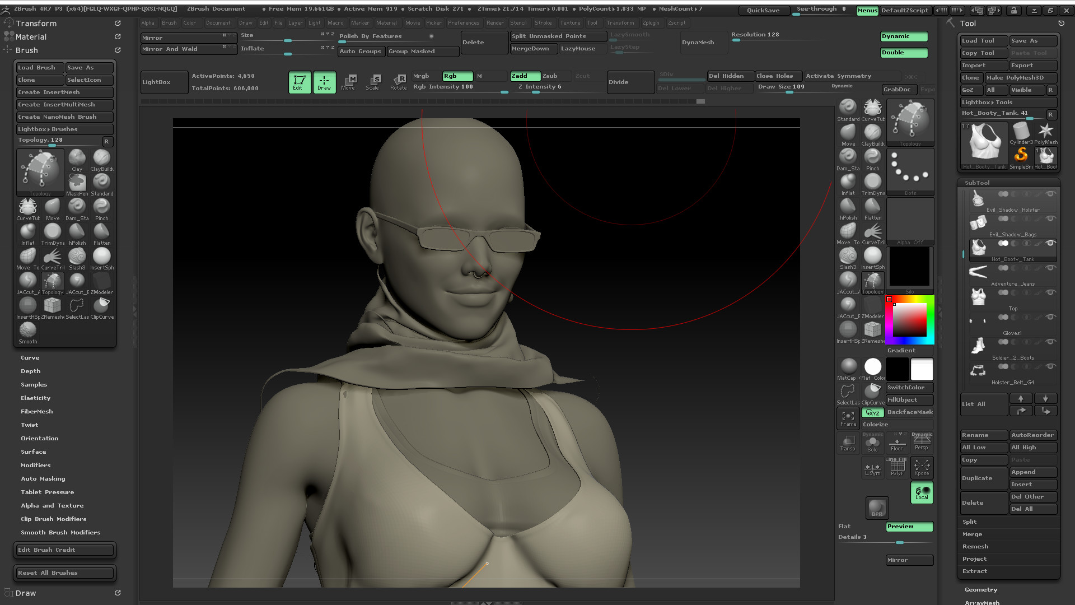
Task: Expand Tablet Pressure section
Action: pos(48,492)
